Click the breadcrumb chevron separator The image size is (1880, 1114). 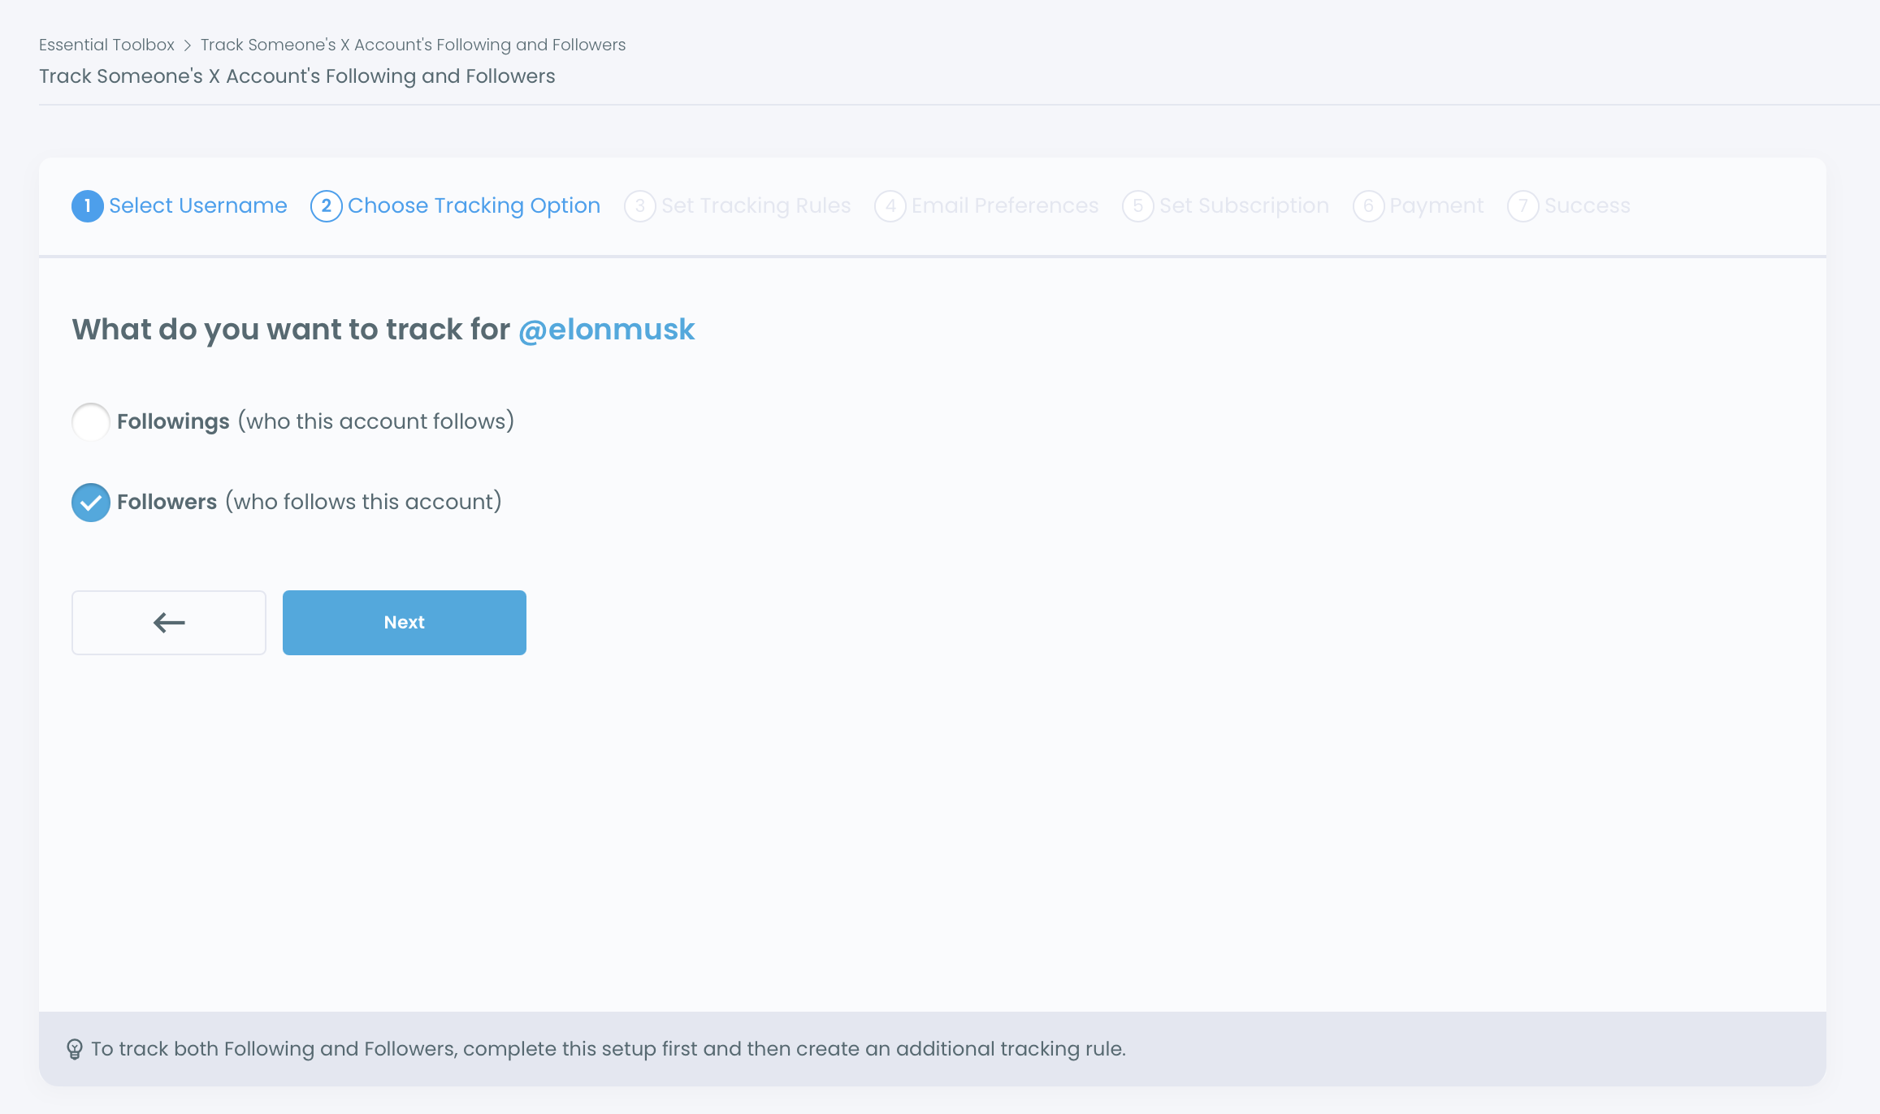pyautogui.click(x=188, y=45)
